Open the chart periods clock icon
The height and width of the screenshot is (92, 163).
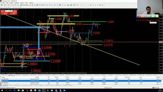coord(71,5)
